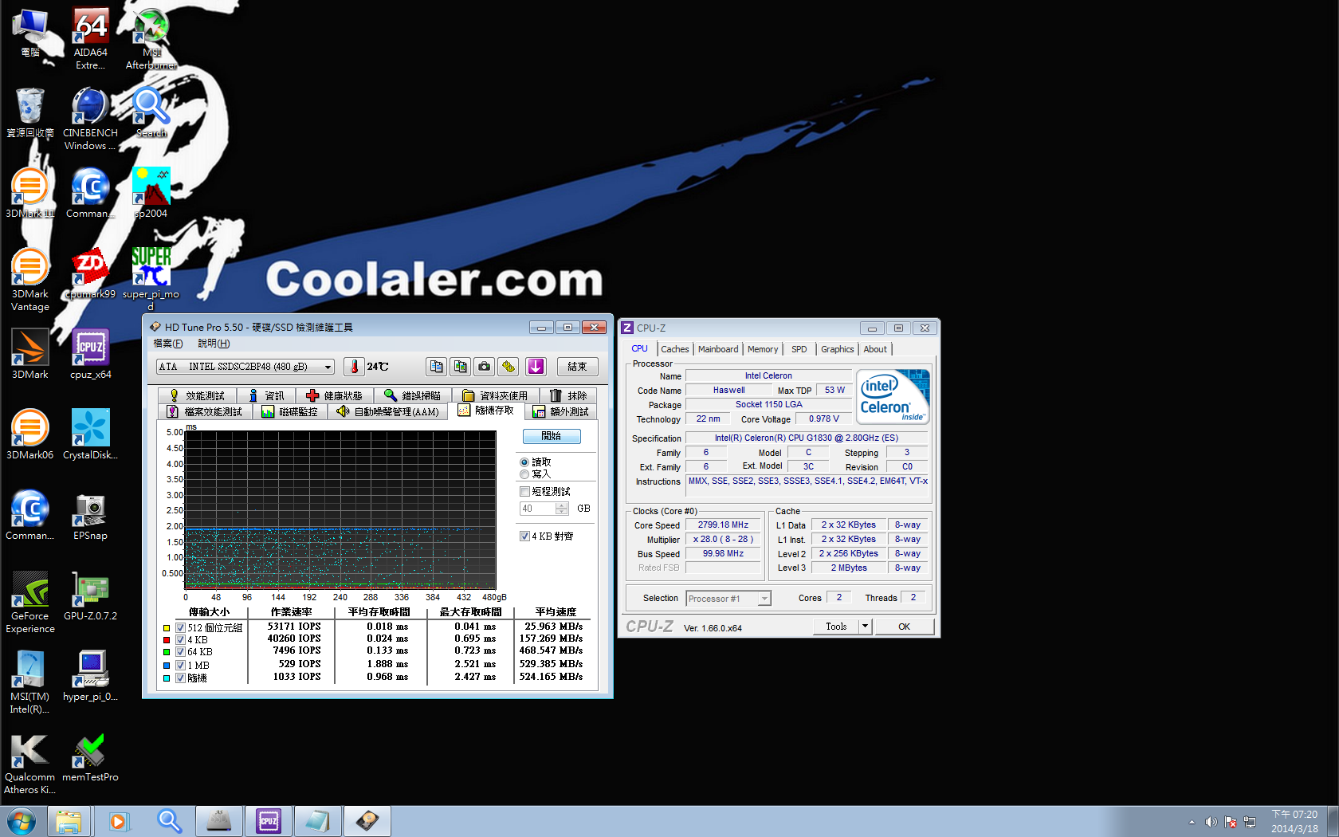Open Windows Start menu
Screen dimensions: 1339x837
22,821
